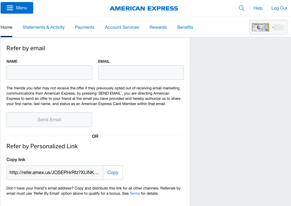This screenshot has height=206, width=291.
Task: Focus the friend's EMAIL input field
Action: point(141,73)
